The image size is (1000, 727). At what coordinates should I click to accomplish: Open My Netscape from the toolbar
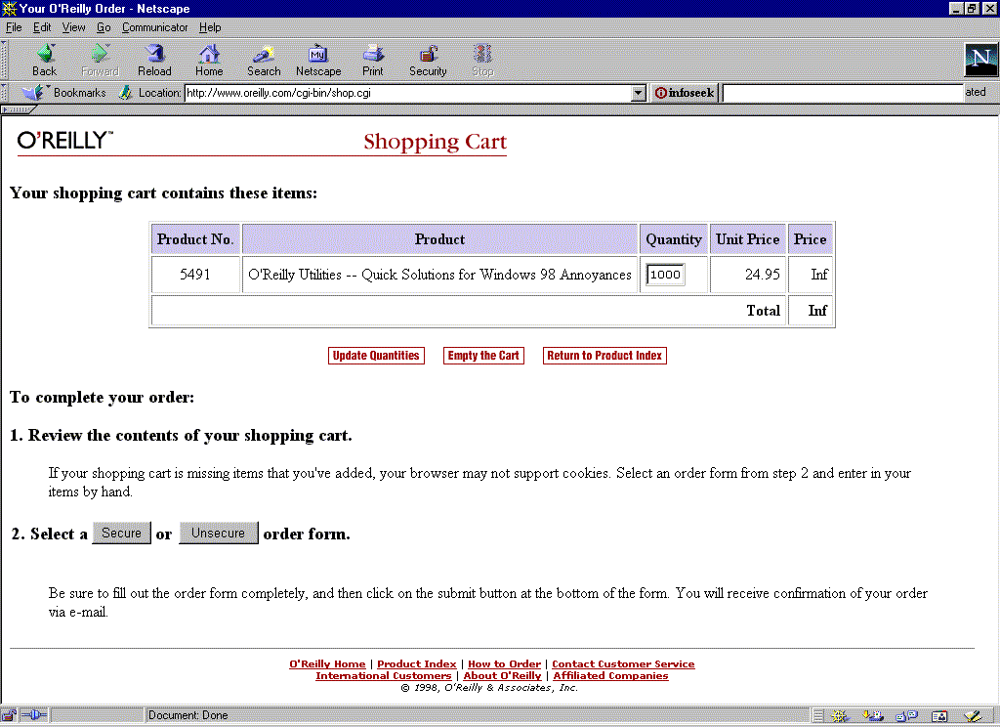tap(318, 61)
